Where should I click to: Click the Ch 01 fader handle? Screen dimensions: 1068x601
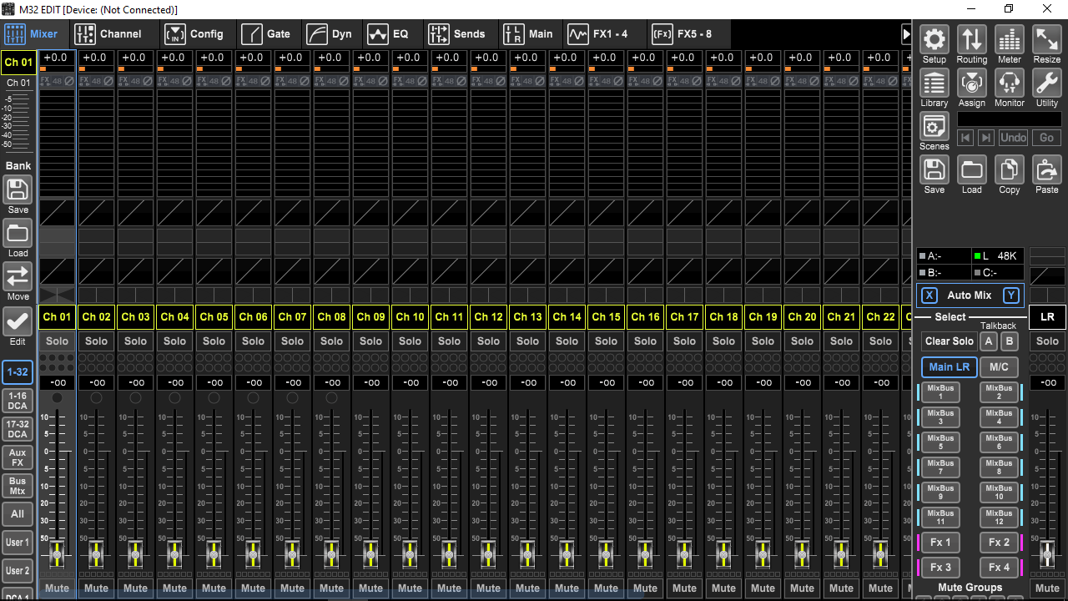click(x=57, y=553)
